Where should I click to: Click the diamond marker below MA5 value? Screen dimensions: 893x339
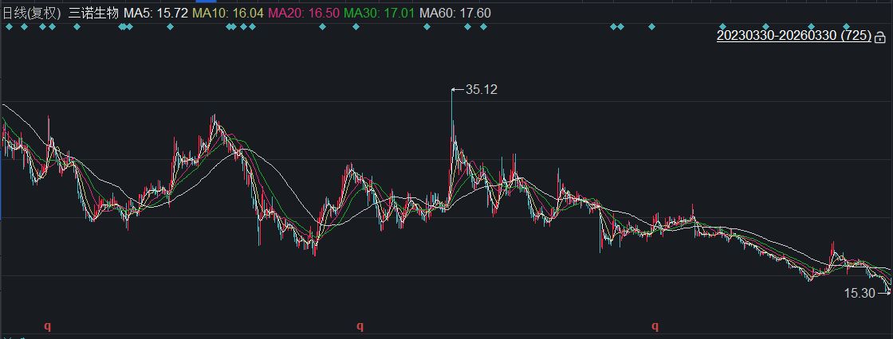tap(170, 27)
